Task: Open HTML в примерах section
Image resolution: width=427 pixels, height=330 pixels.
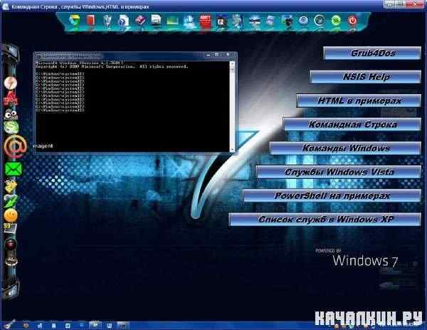Action: 359,100
